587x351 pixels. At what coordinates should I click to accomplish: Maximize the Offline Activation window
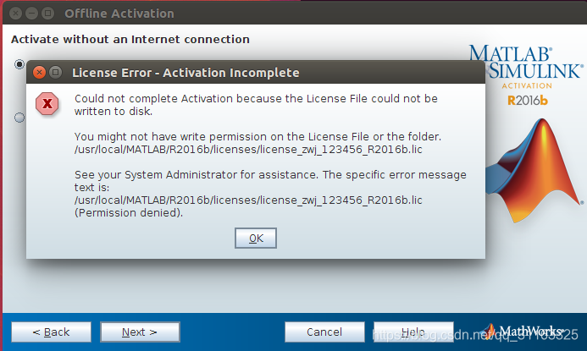coord(47,14)
